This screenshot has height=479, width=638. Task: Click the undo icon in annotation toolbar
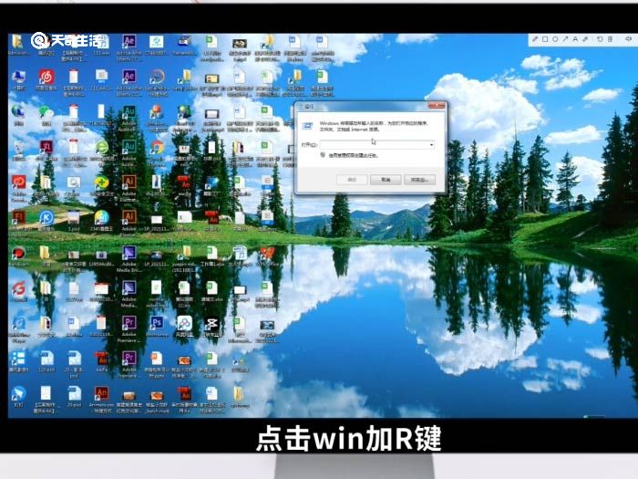tap(600, 39)
